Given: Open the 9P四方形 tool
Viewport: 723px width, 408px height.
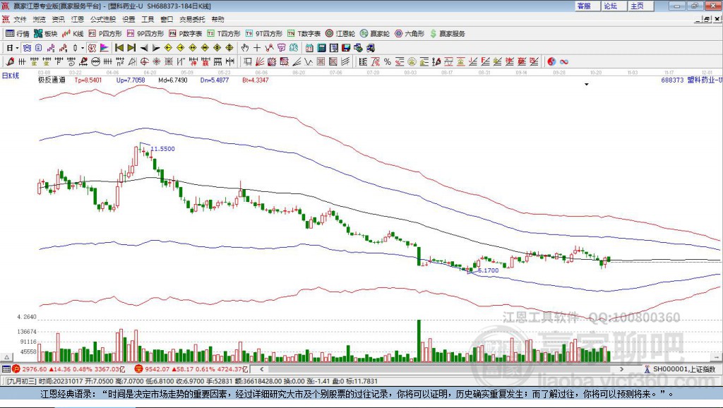Looking at the screenshot, I should [145, 34].
